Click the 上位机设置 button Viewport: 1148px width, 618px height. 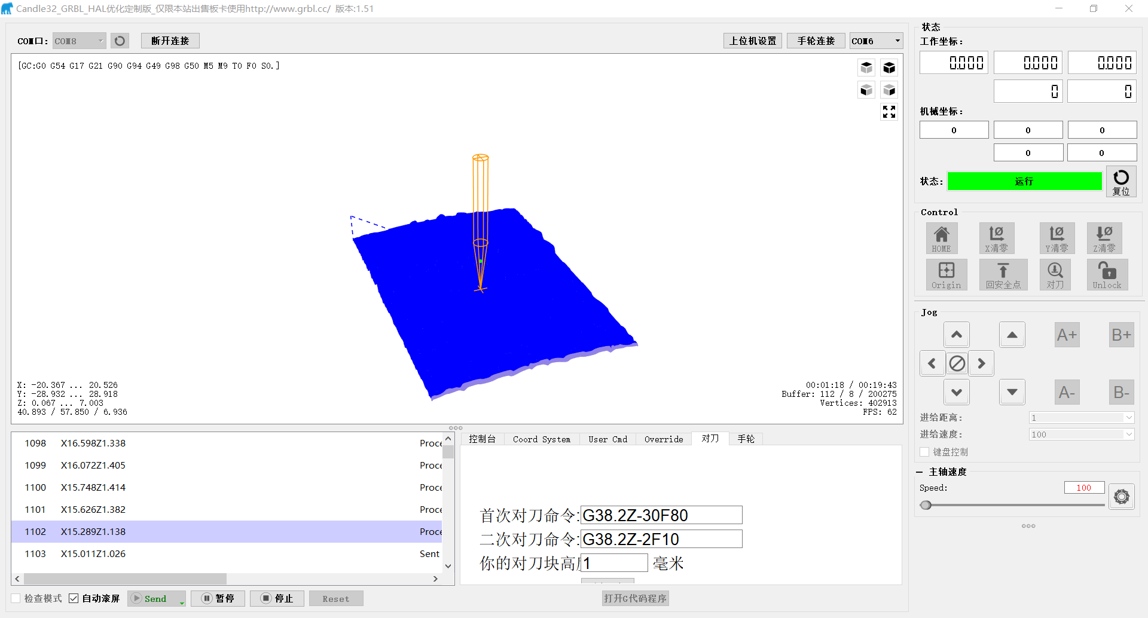(753, 41)
